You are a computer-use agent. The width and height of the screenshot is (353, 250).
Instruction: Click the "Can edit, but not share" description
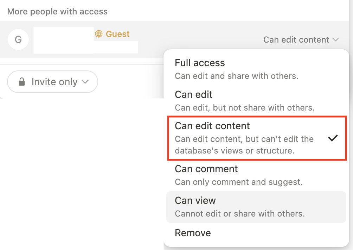pos(245,108)
